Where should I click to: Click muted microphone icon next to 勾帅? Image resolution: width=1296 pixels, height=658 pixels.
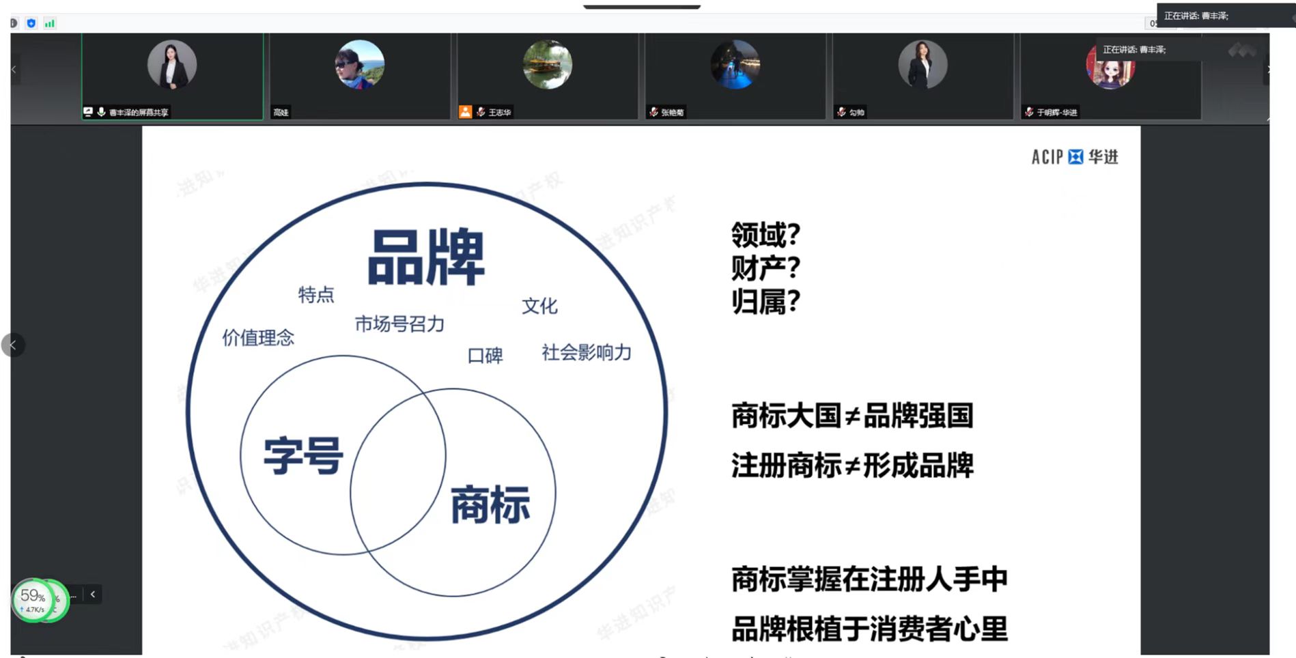click(841, 112)
